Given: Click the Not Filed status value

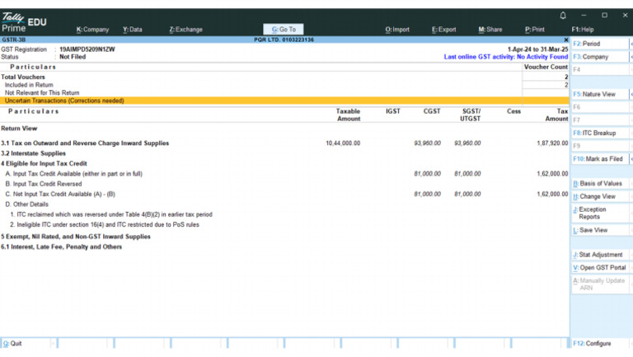Looking at the screenshot, I should (x=73, y=57).
